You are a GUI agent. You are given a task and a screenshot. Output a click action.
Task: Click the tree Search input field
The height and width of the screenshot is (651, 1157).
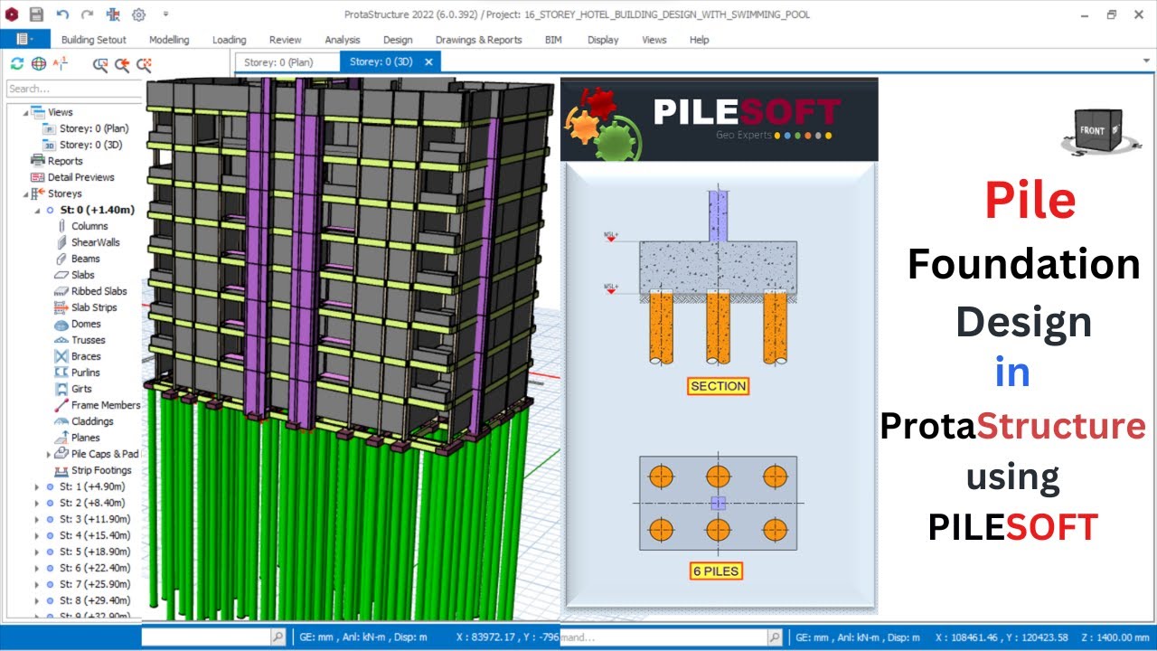coord(74,89)
